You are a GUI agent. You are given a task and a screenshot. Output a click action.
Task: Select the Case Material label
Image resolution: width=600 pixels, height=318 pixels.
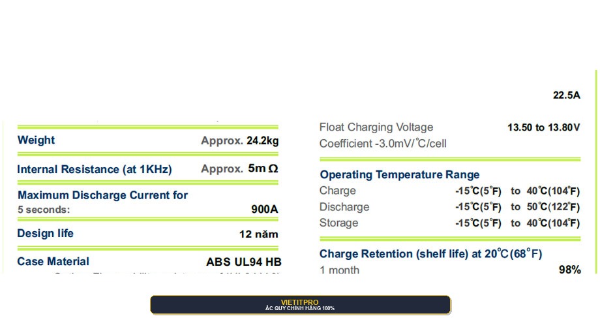pos(53,262)
